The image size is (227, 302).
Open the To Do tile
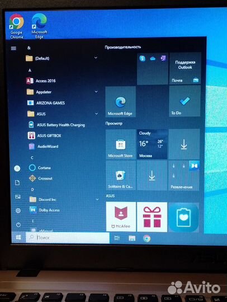click(185, 101)
